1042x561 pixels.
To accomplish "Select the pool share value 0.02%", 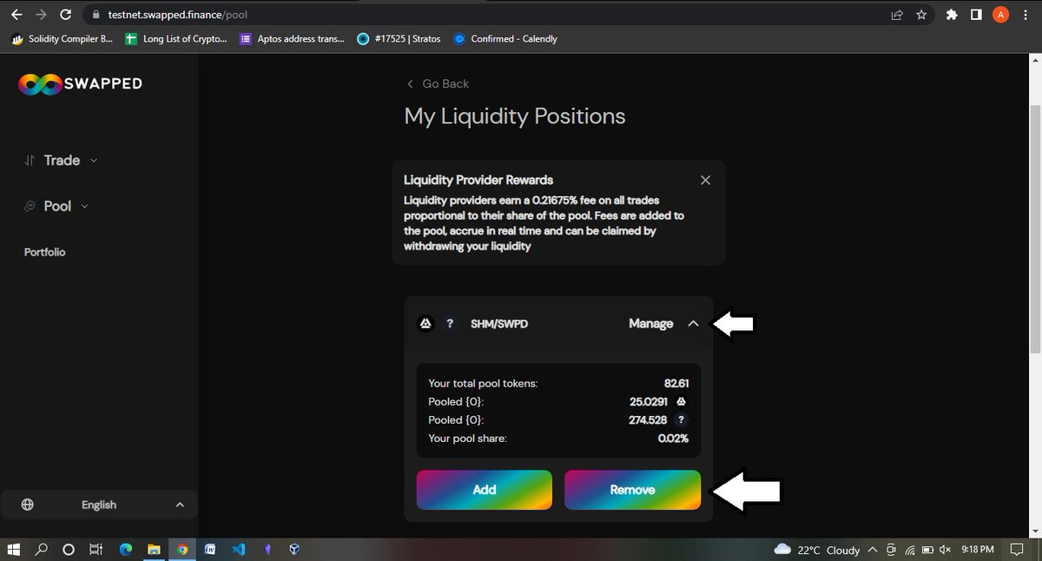I will [x=673, y=438].
